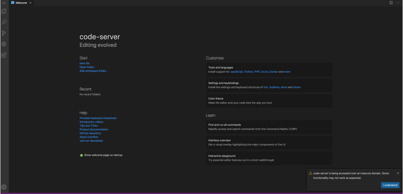Open the Interactive playground card

(x=269, y=158)
